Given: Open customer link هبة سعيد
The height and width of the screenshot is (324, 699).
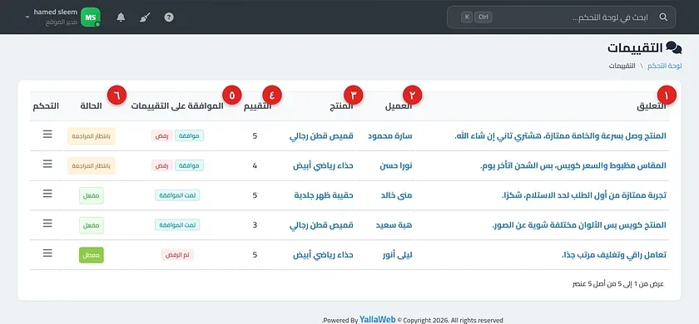Looking at the screenshot, I should [x=394, y=225].
